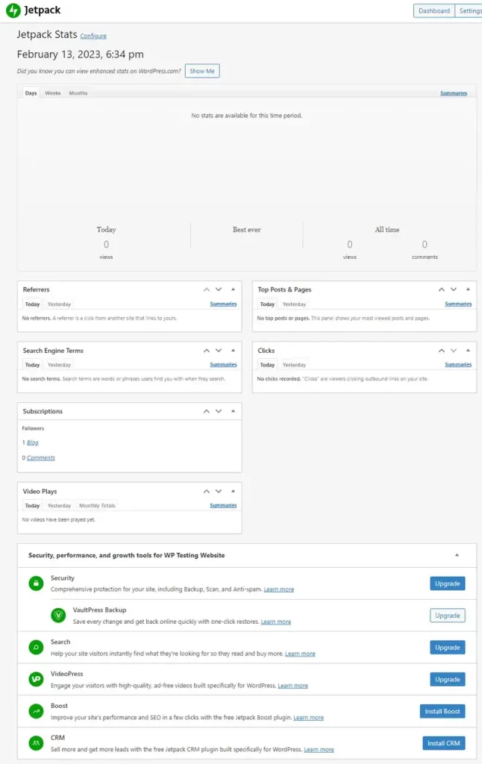Select Today tab in the Referrers panel
Viewport: 482px width, 764px height.
tap(33, 304)
